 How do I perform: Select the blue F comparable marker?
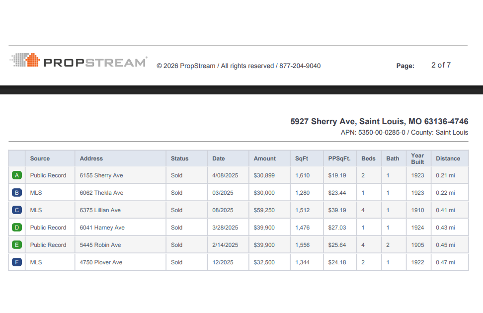pyautogui.click(x=17, y=262)
